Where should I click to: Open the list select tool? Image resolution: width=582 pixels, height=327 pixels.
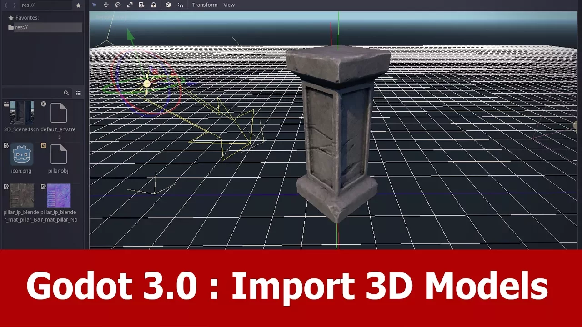pos(141,5)
